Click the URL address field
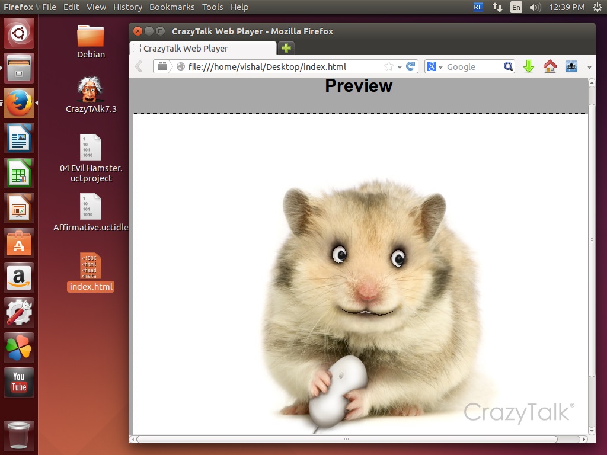Screen dimensions: 607x455 (286, 66)
